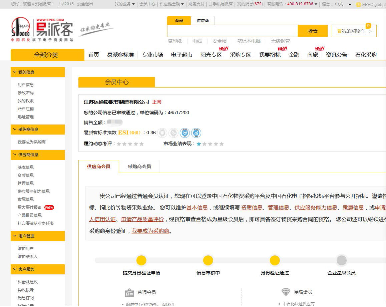This screenshot has width=386, height=307.
Task: Open the shopping cart icon
Action: pos(339,31)
